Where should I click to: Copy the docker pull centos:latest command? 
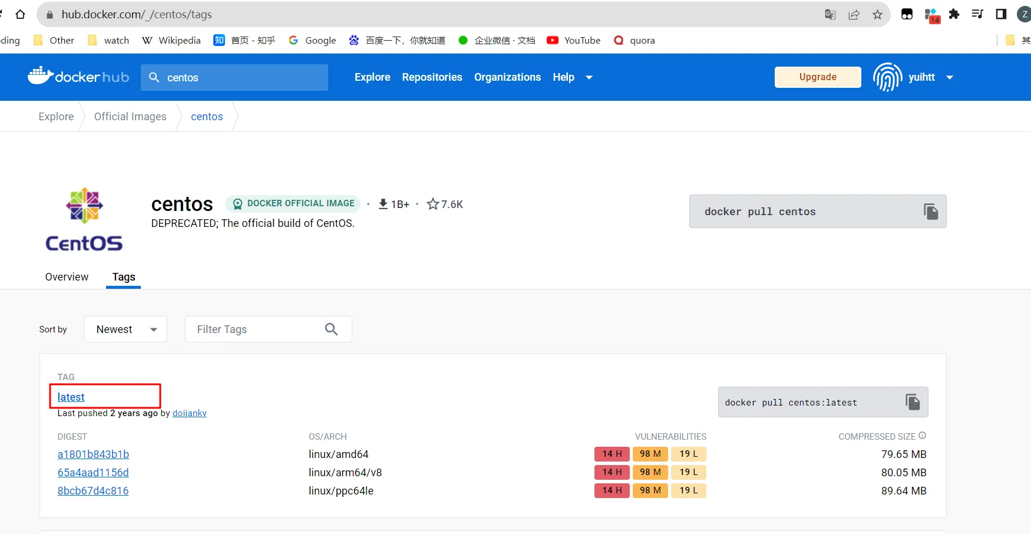pos(913,402)
